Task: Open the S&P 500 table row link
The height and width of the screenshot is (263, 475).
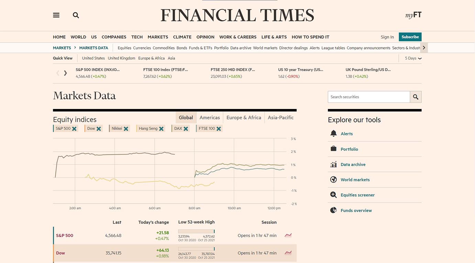Action: (x=65, y=235)
